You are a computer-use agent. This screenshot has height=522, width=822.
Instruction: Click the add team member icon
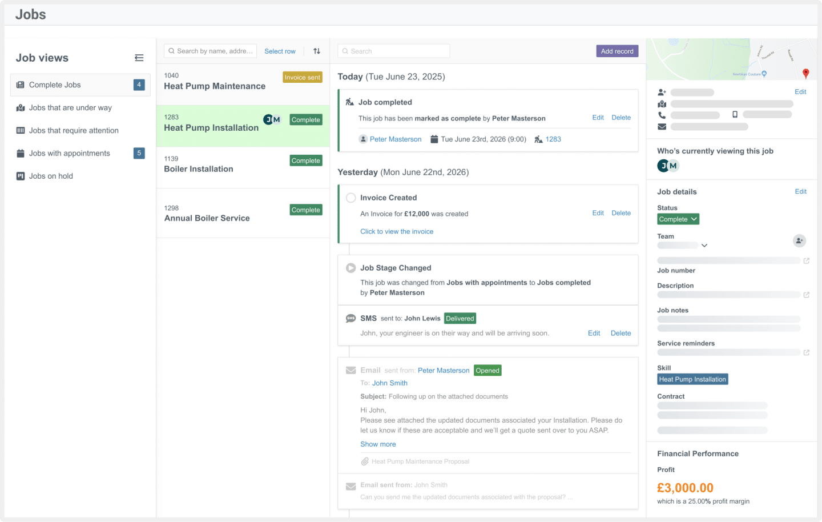(x=799, y=240)
